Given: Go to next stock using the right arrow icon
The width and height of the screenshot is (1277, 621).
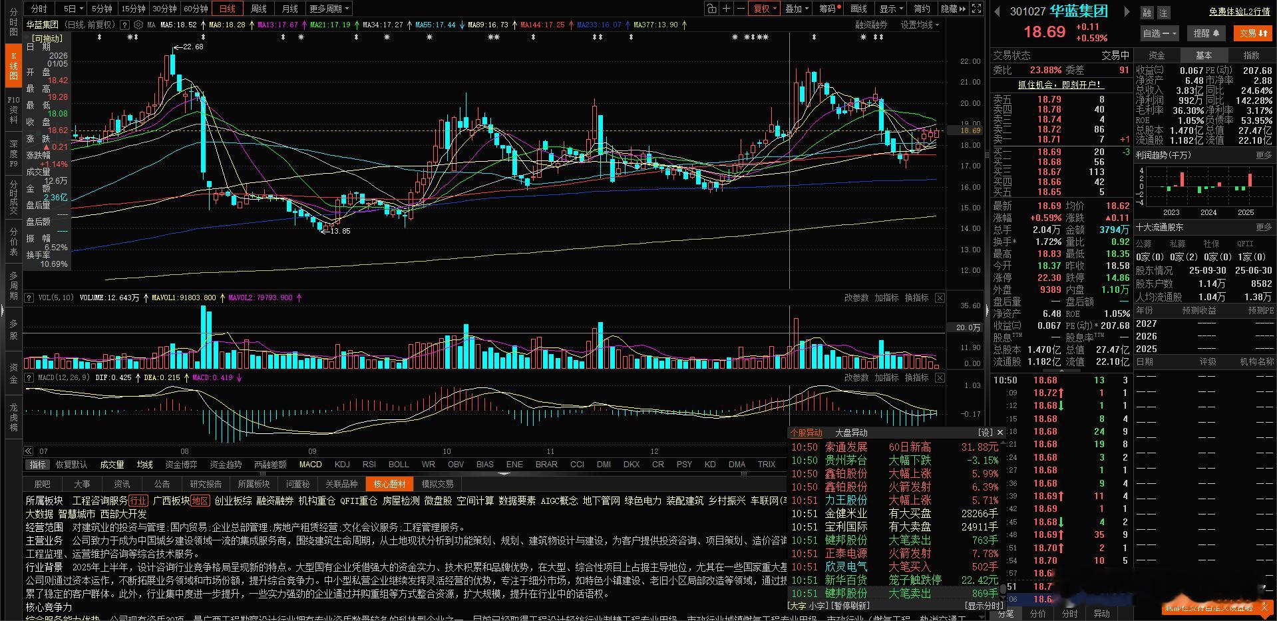Looking at the screenshot, I should (x=1127, y=11).
